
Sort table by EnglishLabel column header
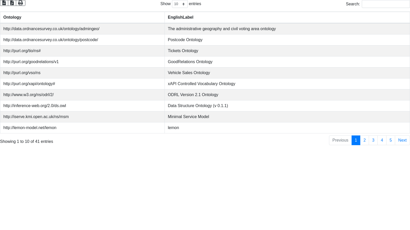[x=180, y=17]
